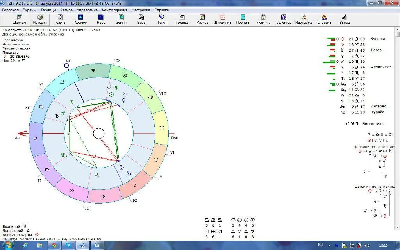This screenshot has width=400, height=250.
Task: Click the Минимум Алголя line
Action: tap(52, 239)
